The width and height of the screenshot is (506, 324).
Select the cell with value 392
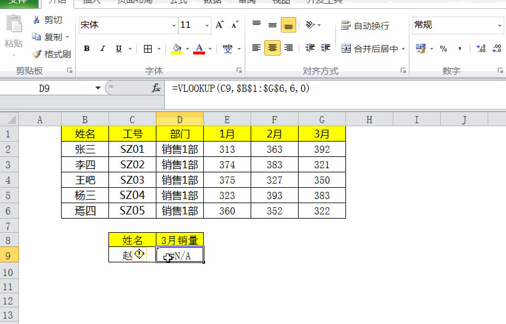point(322,149)
